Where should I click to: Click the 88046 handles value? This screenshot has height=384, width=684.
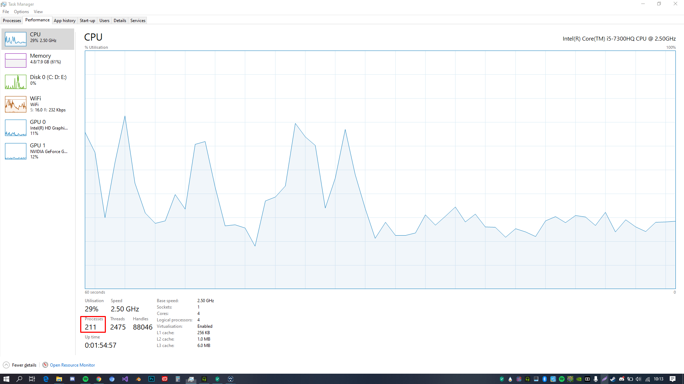[x=143, y=327]
